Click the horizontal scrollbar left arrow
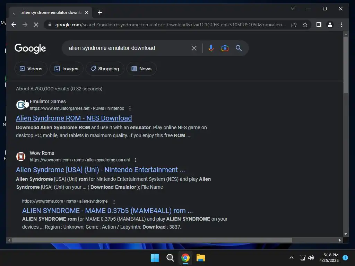The image size is (355, 266). pos(9,240)
